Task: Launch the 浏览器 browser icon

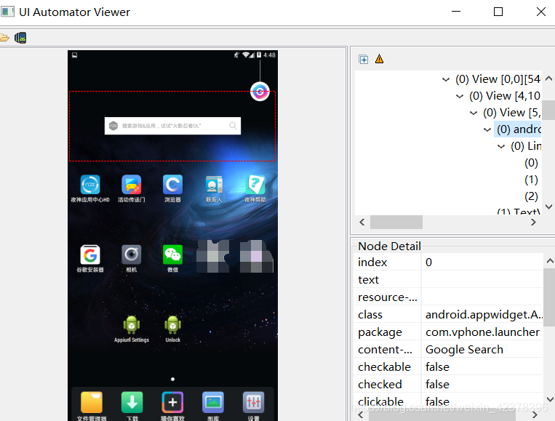Action: point(172,184)
